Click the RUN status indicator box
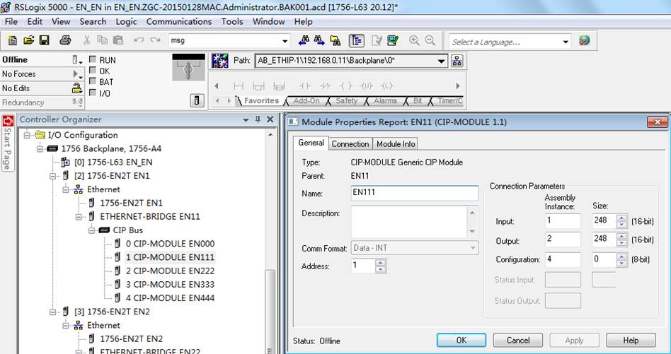Viewport: 671px width, 354px height. point(93,60)
